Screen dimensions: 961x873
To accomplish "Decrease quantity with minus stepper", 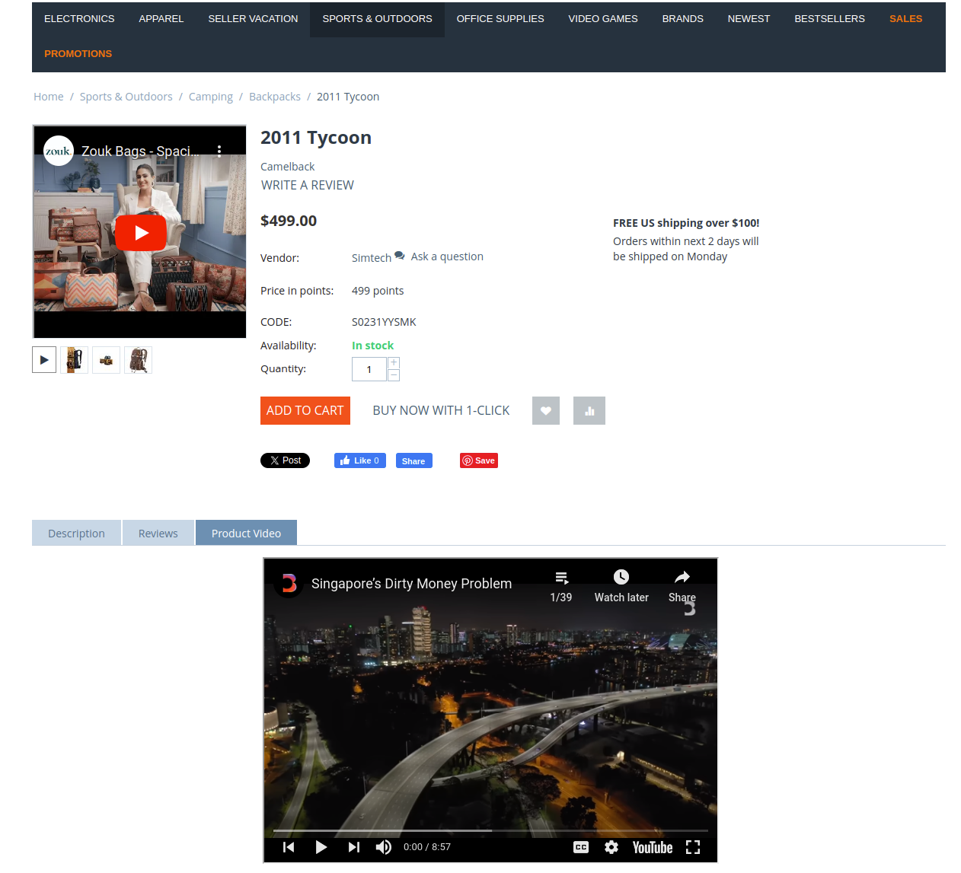I will point(394,374).
